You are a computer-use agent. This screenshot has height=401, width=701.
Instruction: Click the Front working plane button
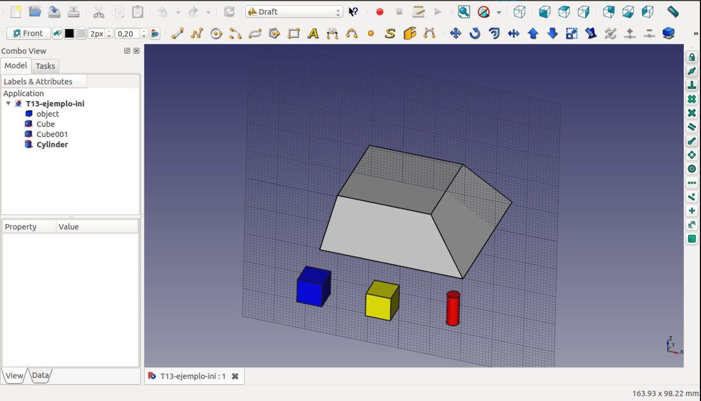point(29,34)
